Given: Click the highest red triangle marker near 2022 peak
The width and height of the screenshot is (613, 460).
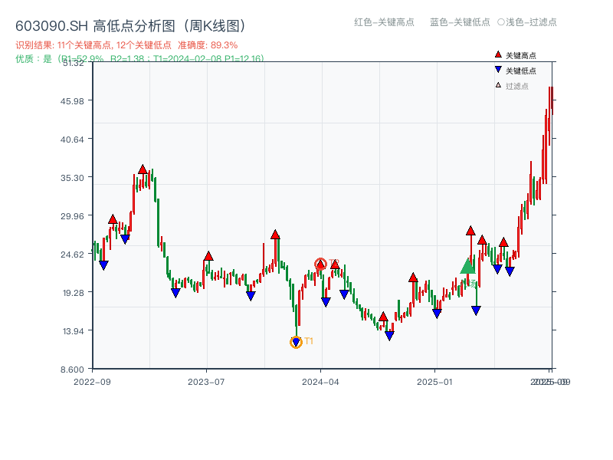Looking at the screenshot, I should pyautogui.click(x=143, y=170).
